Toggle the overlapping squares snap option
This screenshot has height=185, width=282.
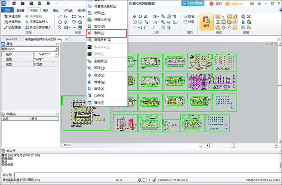point(229,22)
